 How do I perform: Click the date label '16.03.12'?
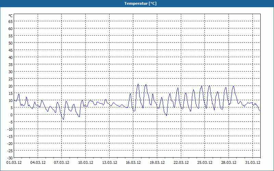pos(133,163)
